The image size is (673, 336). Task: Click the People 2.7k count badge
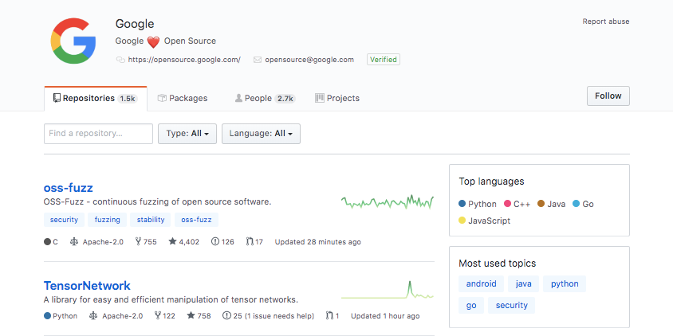pos(285,99)
